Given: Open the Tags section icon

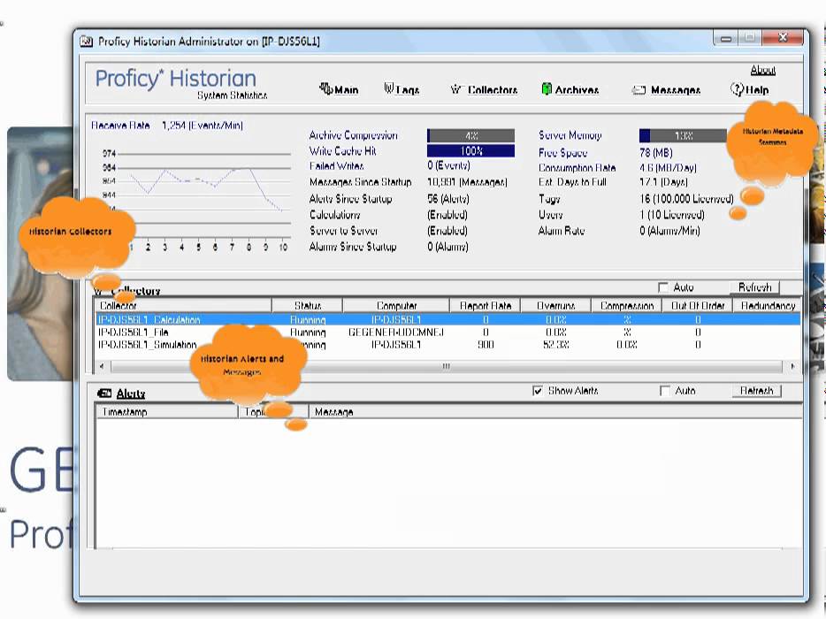Looking at the screenshot, I should coord(389,88).
